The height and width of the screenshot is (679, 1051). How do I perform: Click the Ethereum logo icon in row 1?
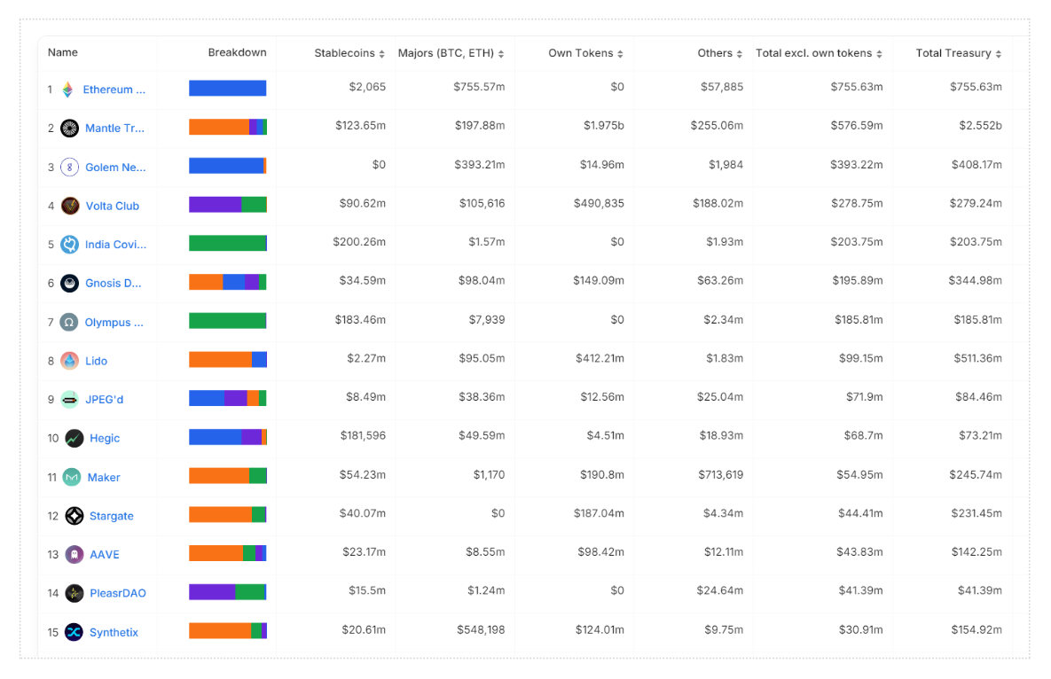[x=67, y=89]
